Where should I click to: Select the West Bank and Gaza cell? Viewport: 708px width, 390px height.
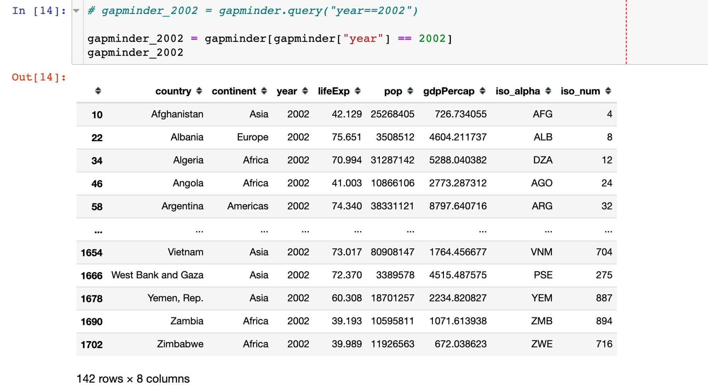click(x=157, y=275)
